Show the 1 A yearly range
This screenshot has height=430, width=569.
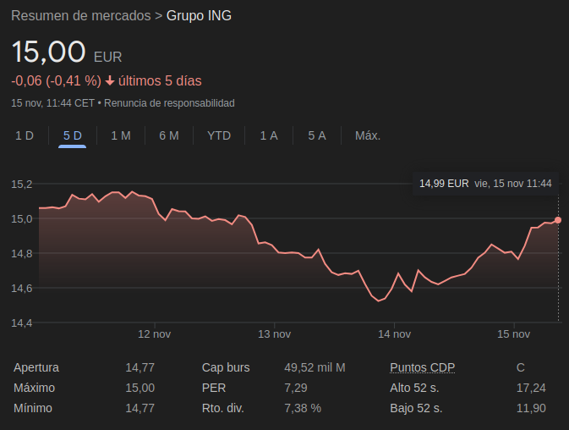coord(269,135)
